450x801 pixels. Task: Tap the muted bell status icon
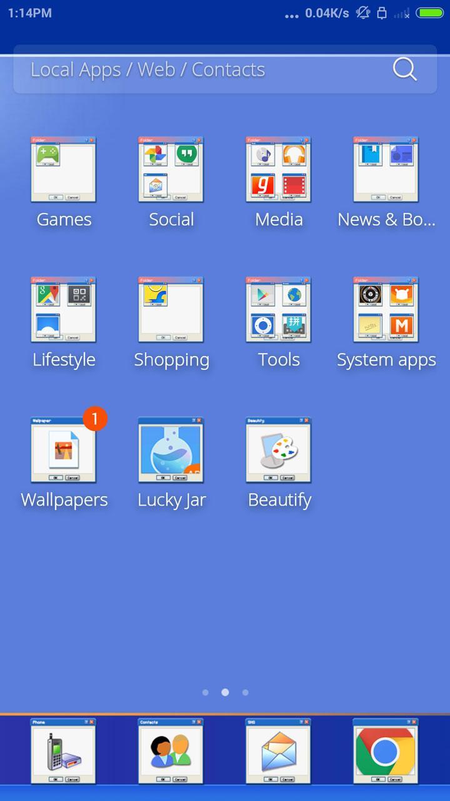coord(362,13)
